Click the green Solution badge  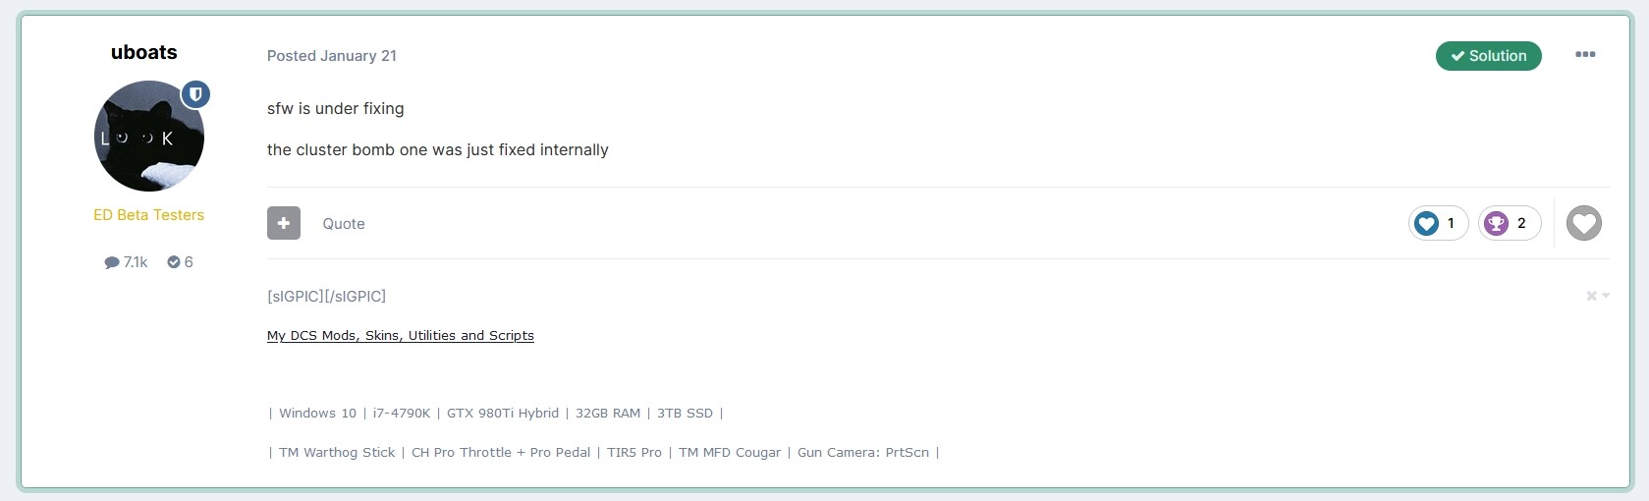pyautogui.click(x=1488, y=56)
